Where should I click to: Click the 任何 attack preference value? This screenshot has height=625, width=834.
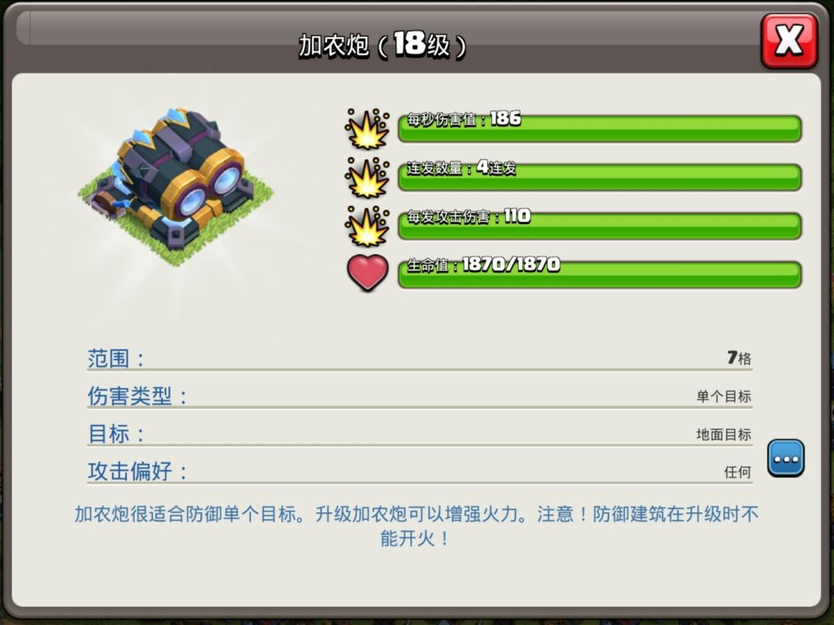coord(737,472)
